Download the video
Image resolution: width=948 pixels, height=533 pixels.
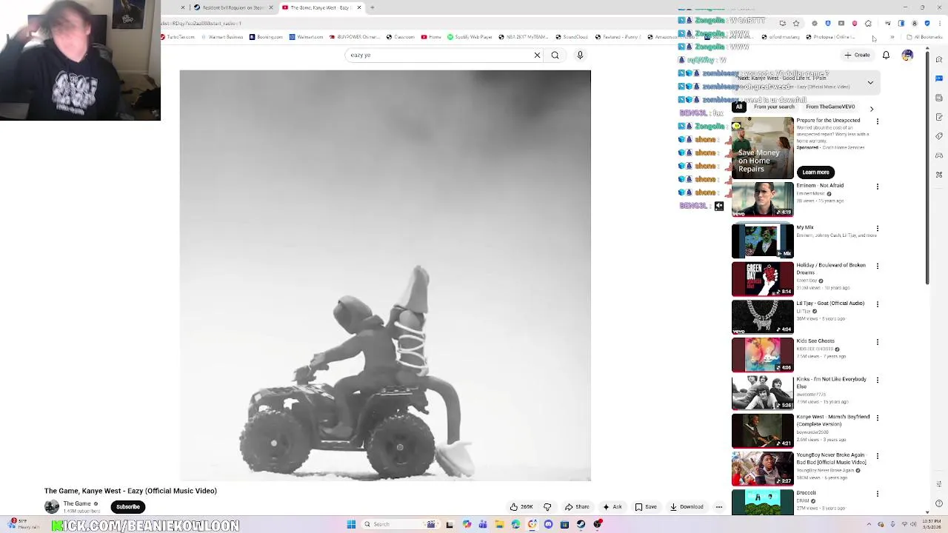click(x=687, y=507)
